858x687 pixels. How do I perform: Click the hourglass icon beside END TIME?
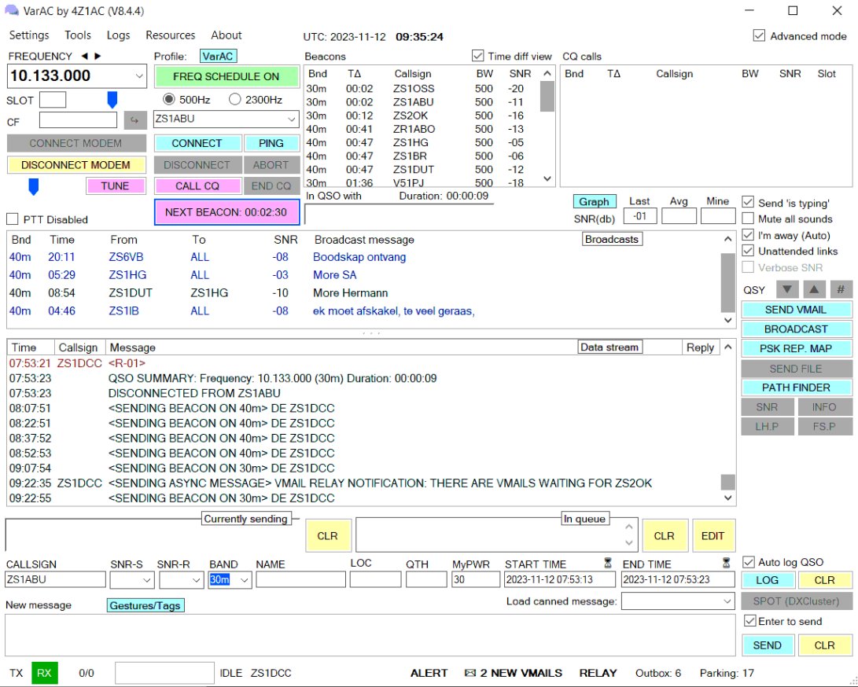727,563
